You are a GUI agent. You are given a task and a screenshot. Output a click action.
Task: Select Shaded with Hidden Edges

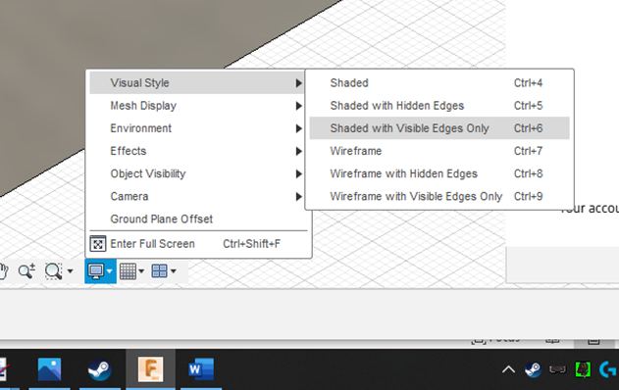(439, 106)
